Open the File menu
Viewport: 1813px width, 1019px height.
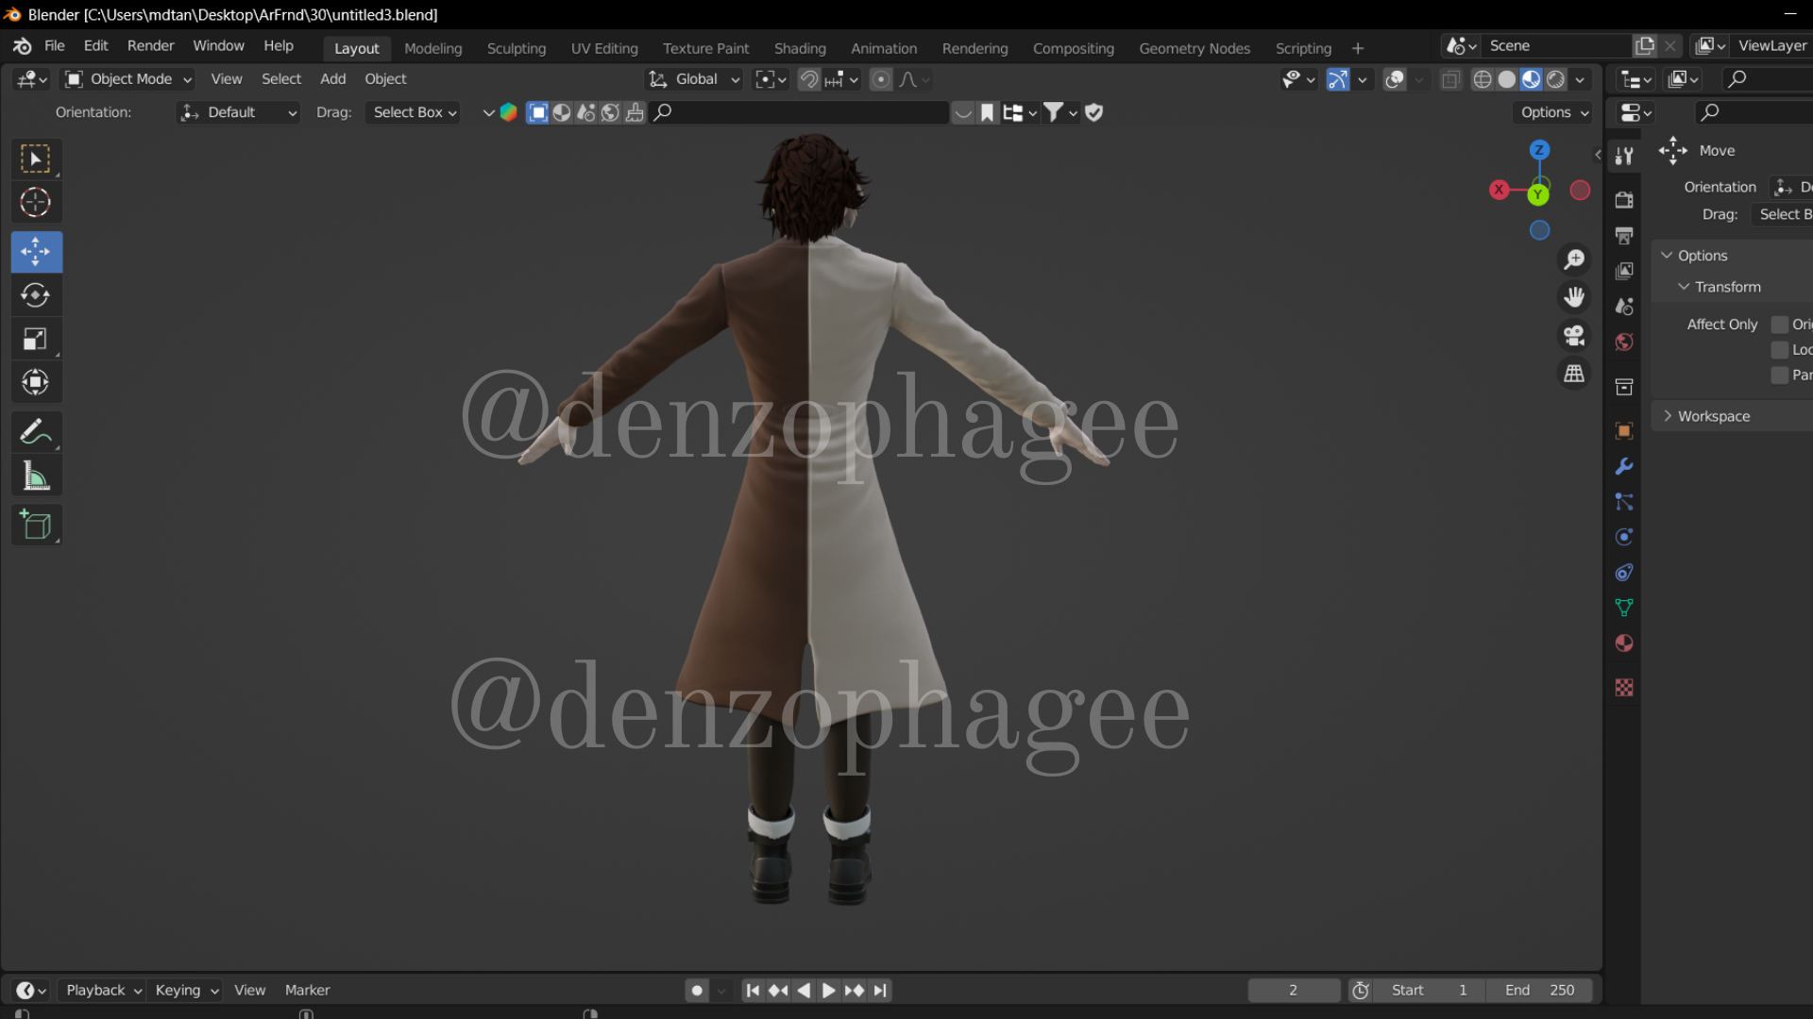pos(55,46)
